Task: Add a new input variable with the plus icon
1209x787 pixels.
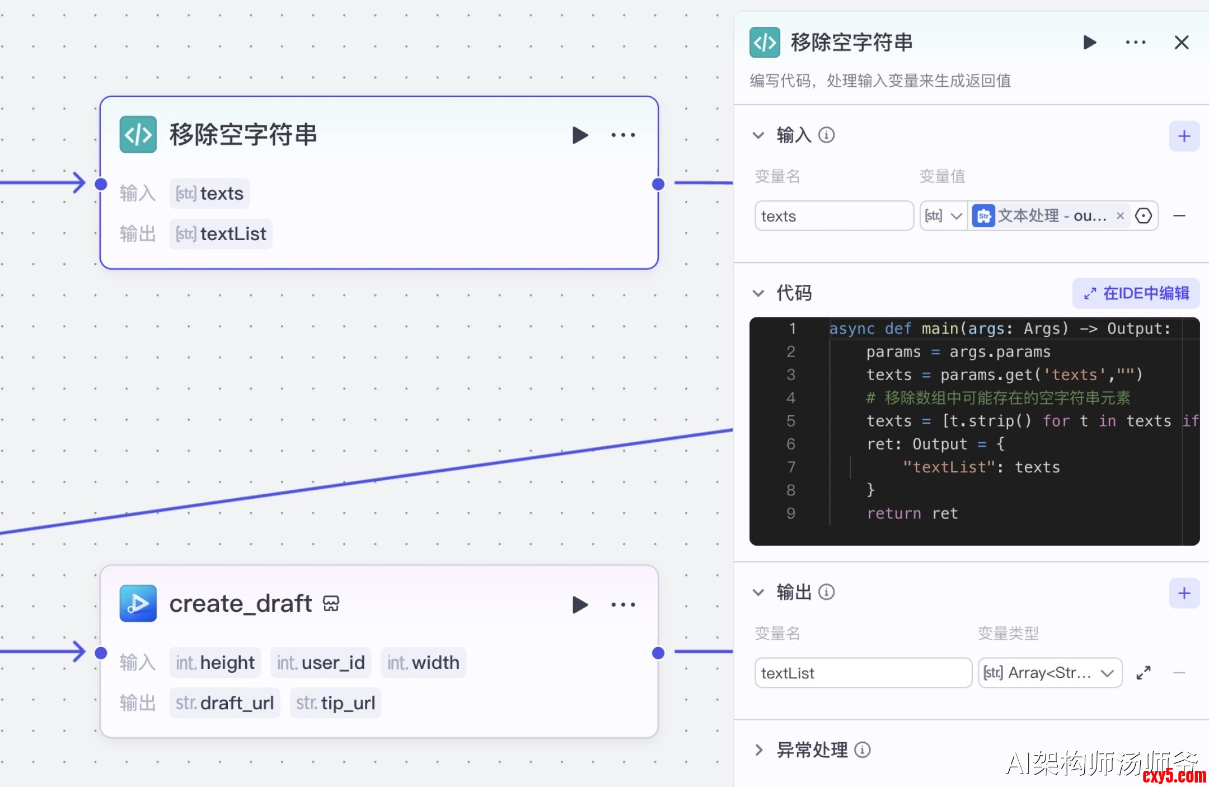Action: (x=1184, y=136)
